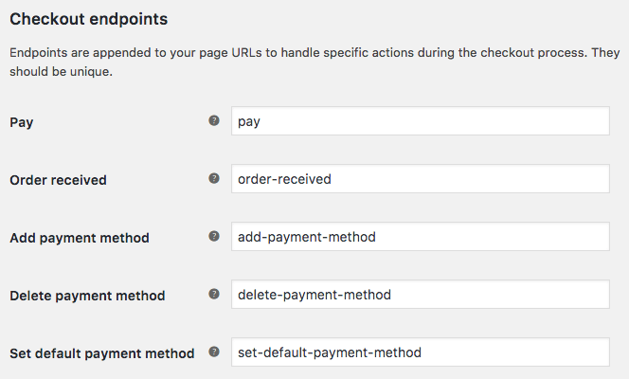The height and width of the screenshot is (379, 629).
Task: Show help tooltip for Pay endpoint
Action: [x=214, y=120]
